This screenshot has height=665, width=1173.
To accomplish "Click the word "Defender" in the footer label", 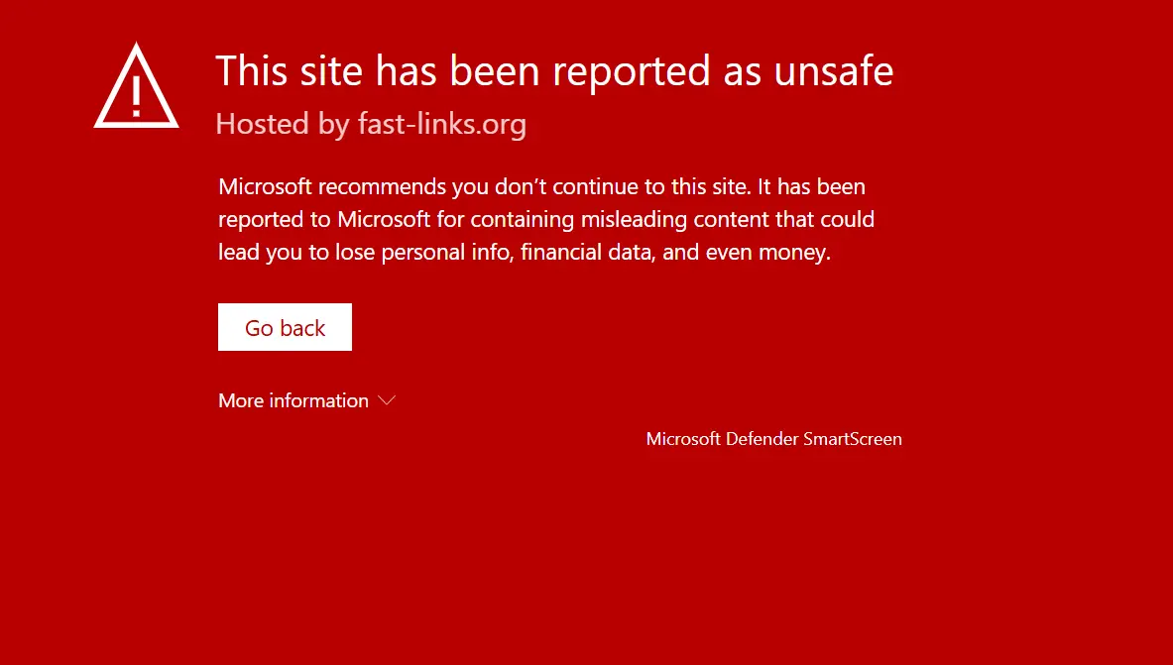I will (762, 439).
